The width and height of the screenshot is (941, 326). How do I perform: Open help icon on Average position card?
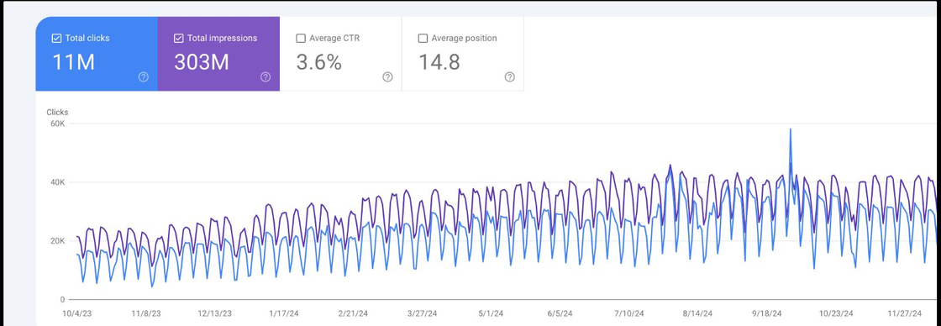pos(509,76)
